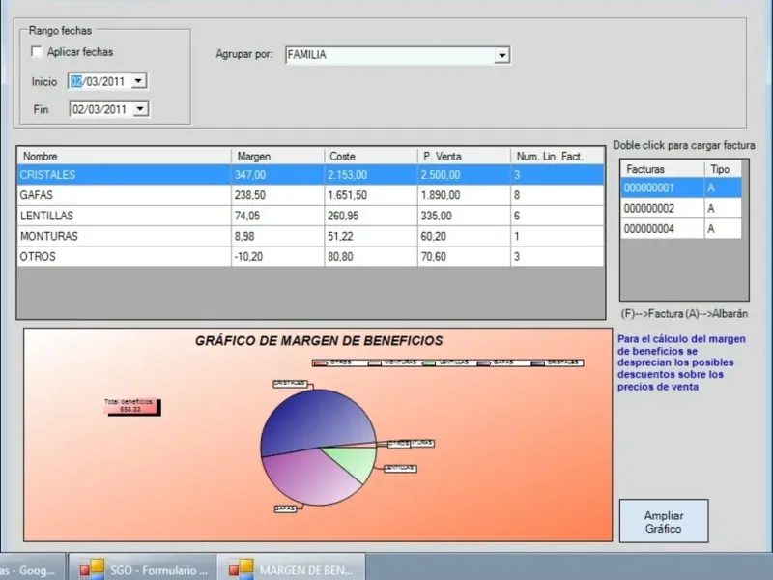This screenshot has width=773, height=580.
Task: Switch to the Goog... taskbar window
Action: pyautogui.click(x=32, y=568)
